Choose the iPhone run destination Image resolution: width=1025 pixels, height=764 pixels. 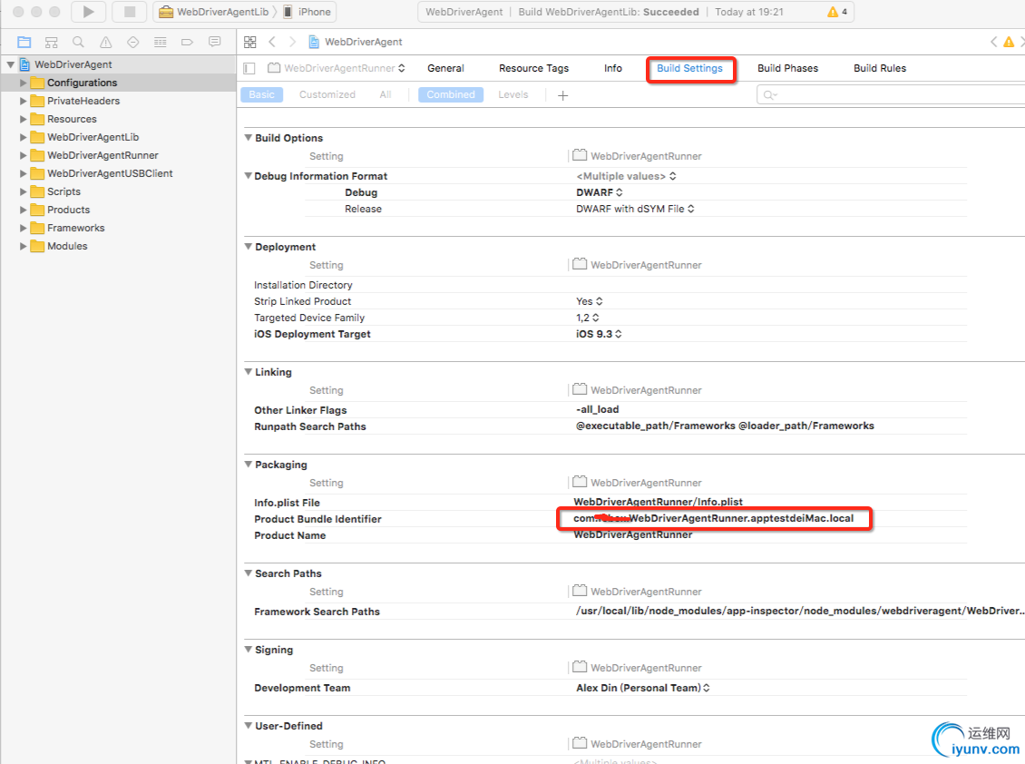coord(307,12)
